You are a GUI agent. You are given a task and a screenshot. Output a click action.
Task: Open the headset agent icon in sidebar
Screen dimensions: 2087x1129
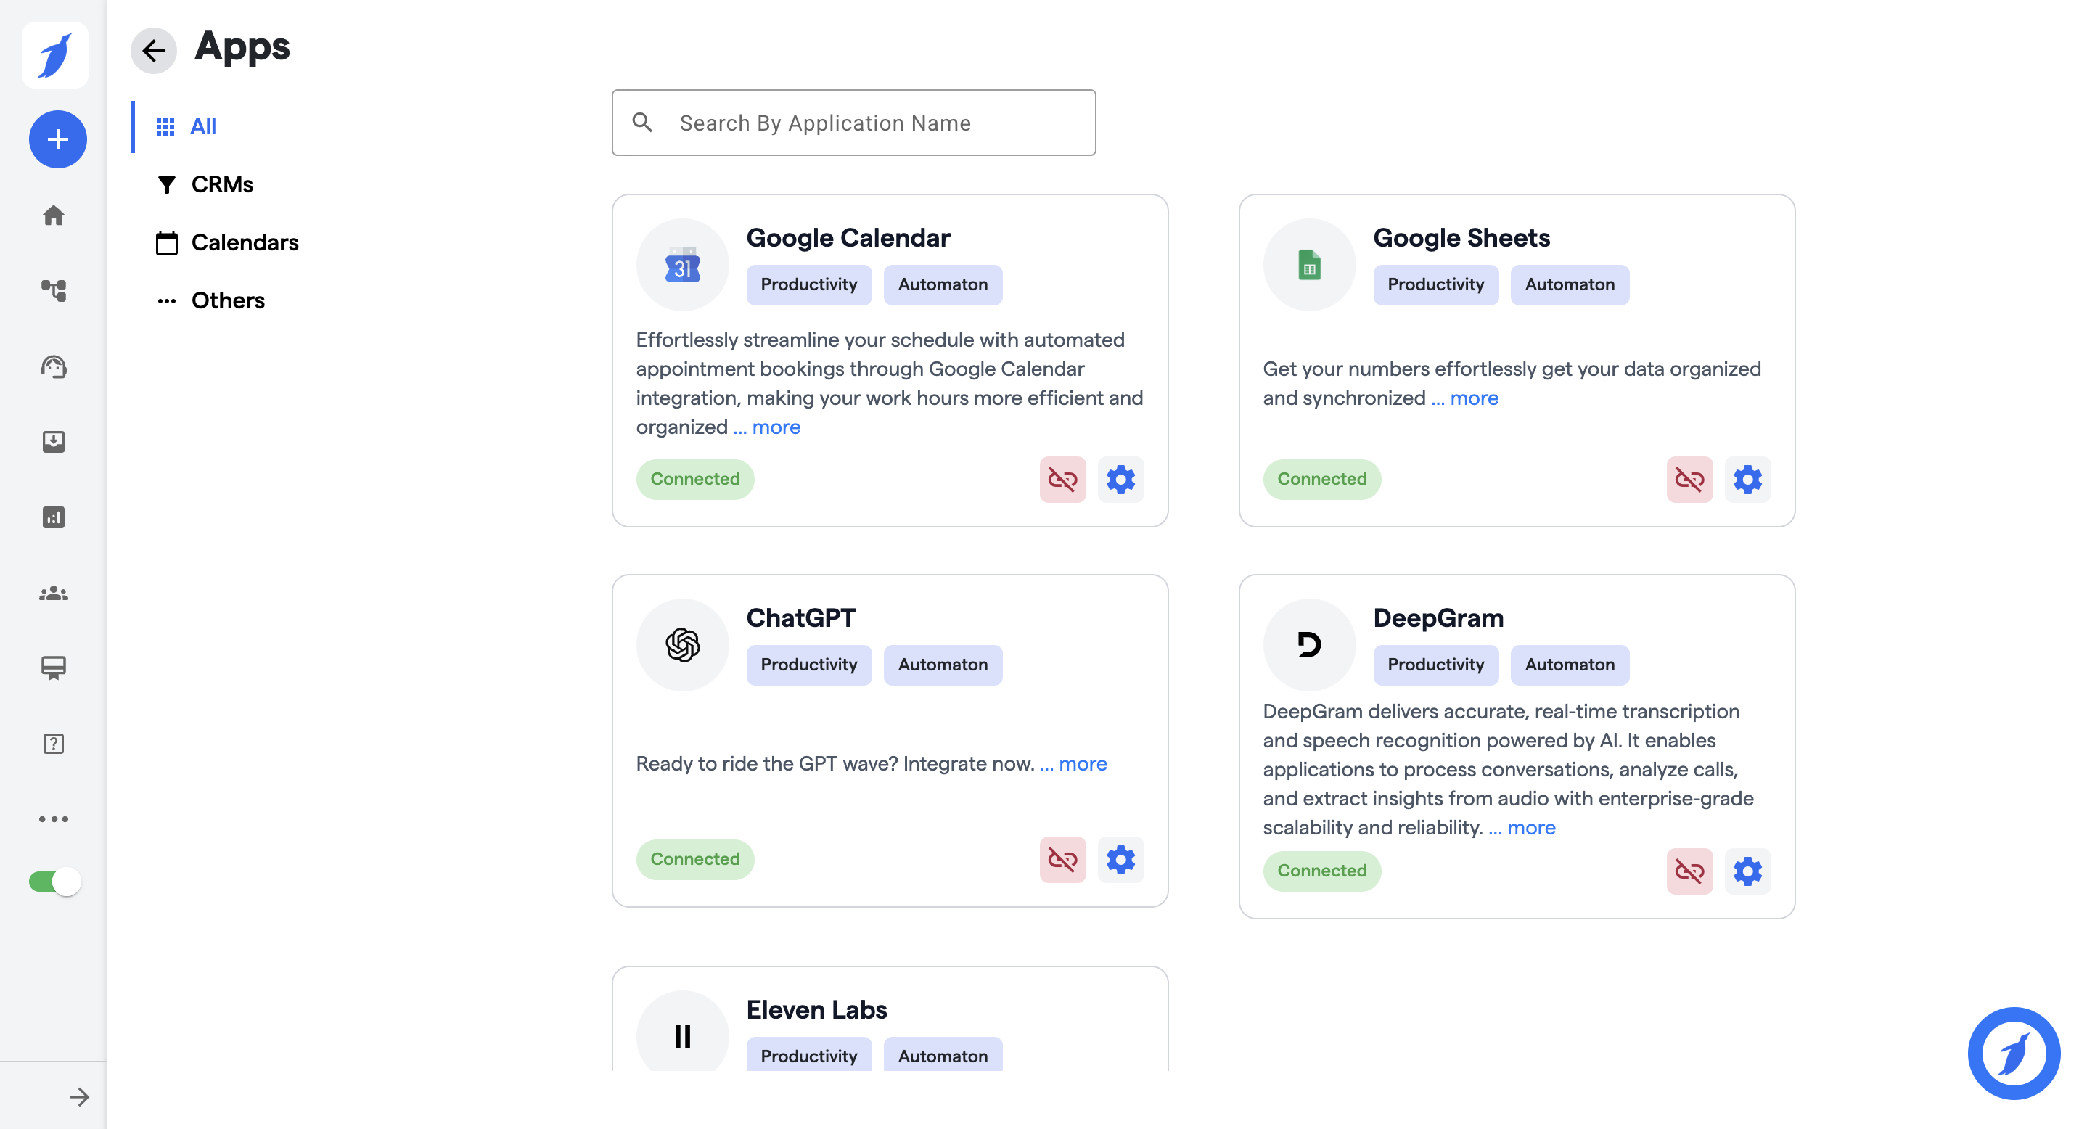[x=54, y=367]
